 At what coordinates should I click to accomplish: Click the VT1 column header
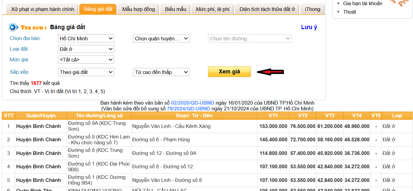(273, 116)
